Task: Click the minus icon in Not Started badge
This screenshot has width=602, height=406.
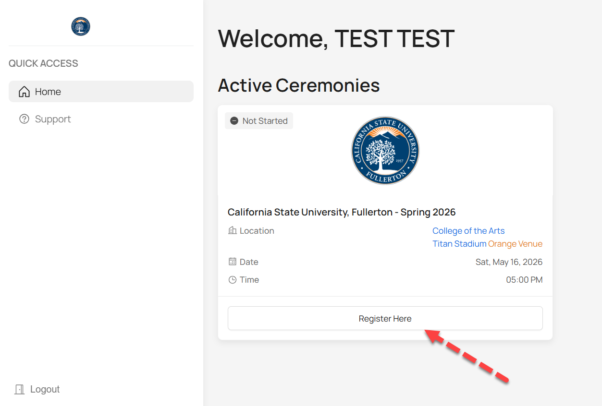Action: click(234, 120)
